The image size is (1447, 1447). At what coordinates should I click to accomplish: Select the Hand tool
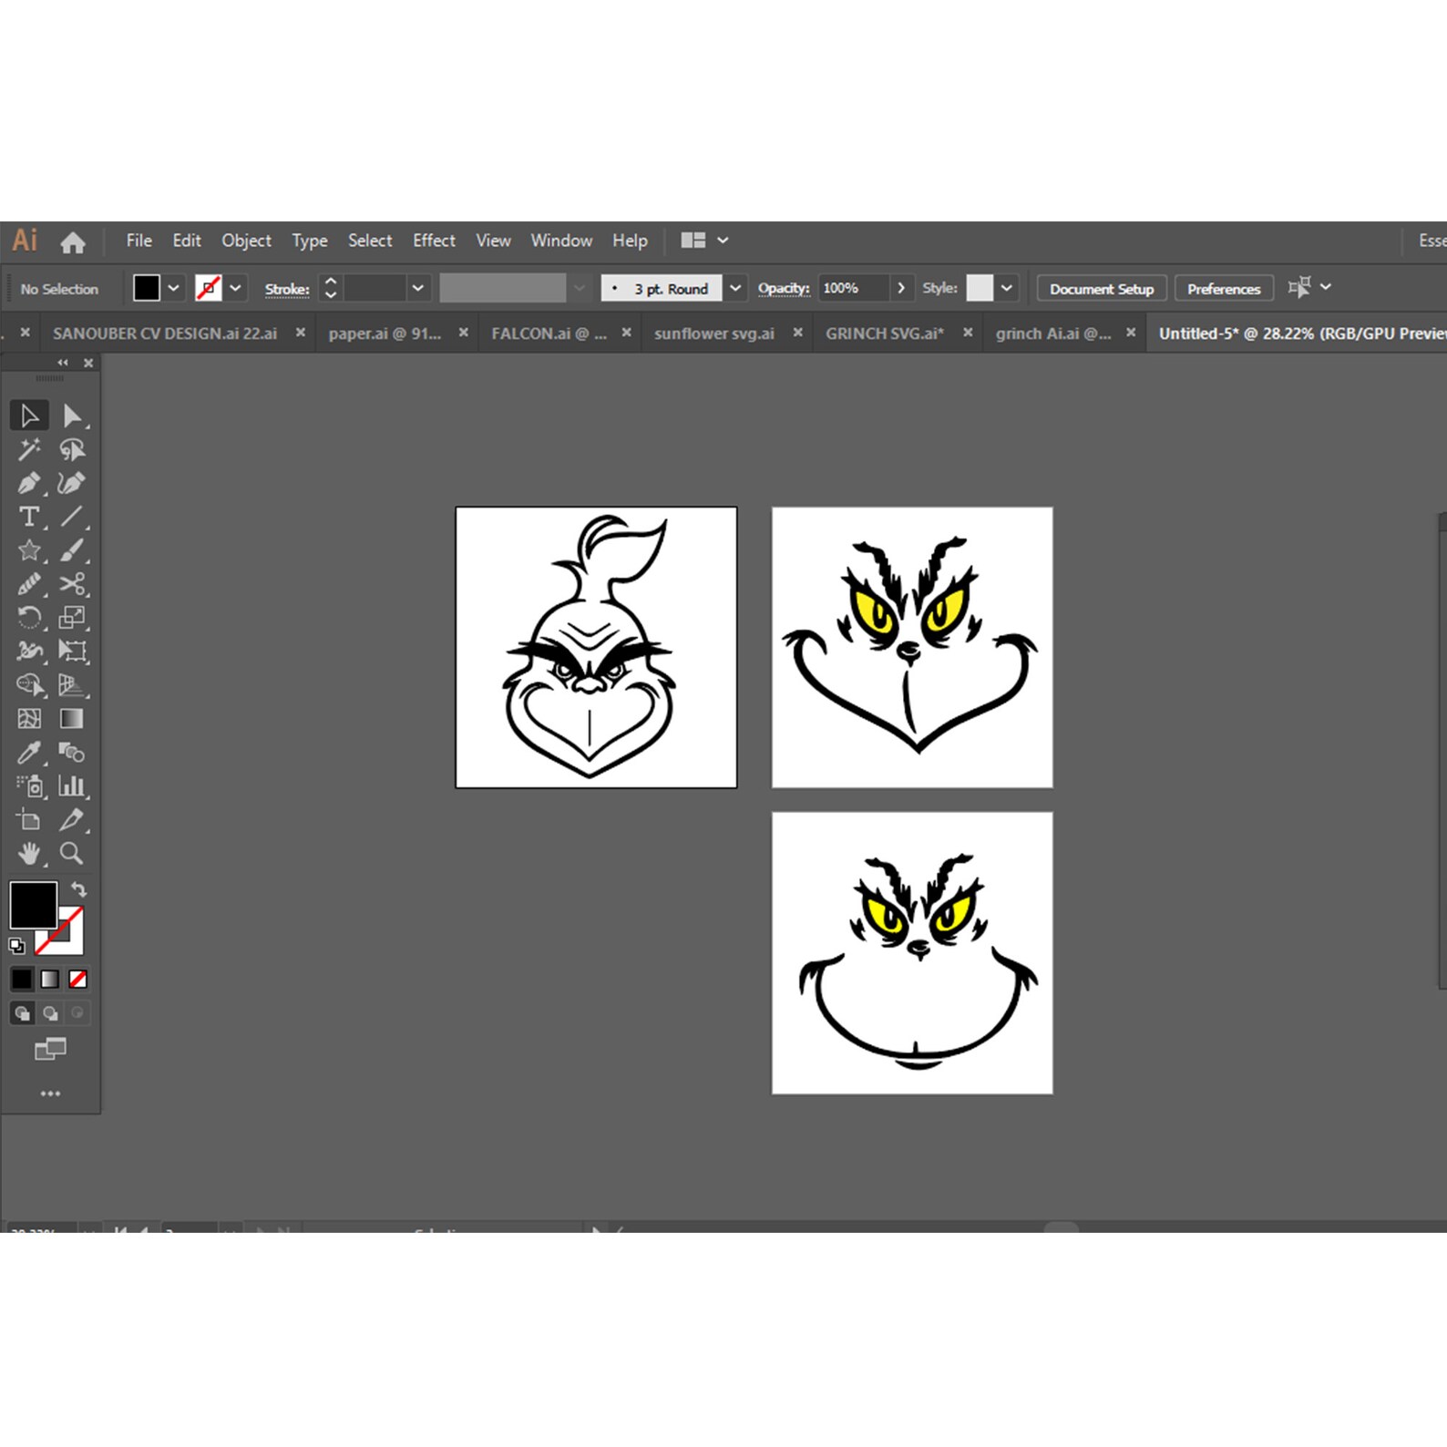(x=29, y=854)
